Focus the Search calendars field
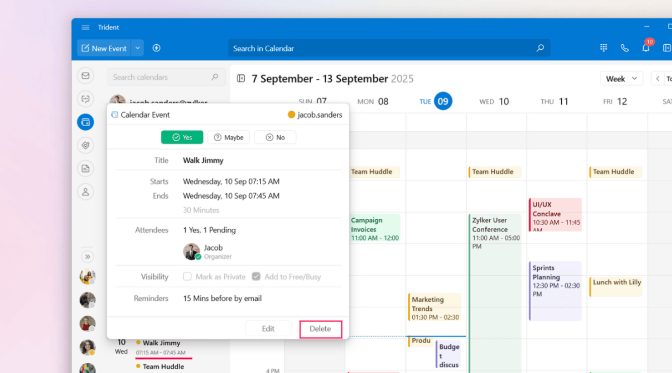Screen dimensions: 672x373 tap(166, 77)
